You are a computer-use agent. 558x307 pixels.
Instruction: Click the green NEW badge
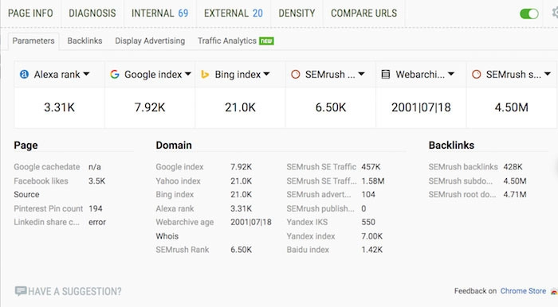(266, 41)
